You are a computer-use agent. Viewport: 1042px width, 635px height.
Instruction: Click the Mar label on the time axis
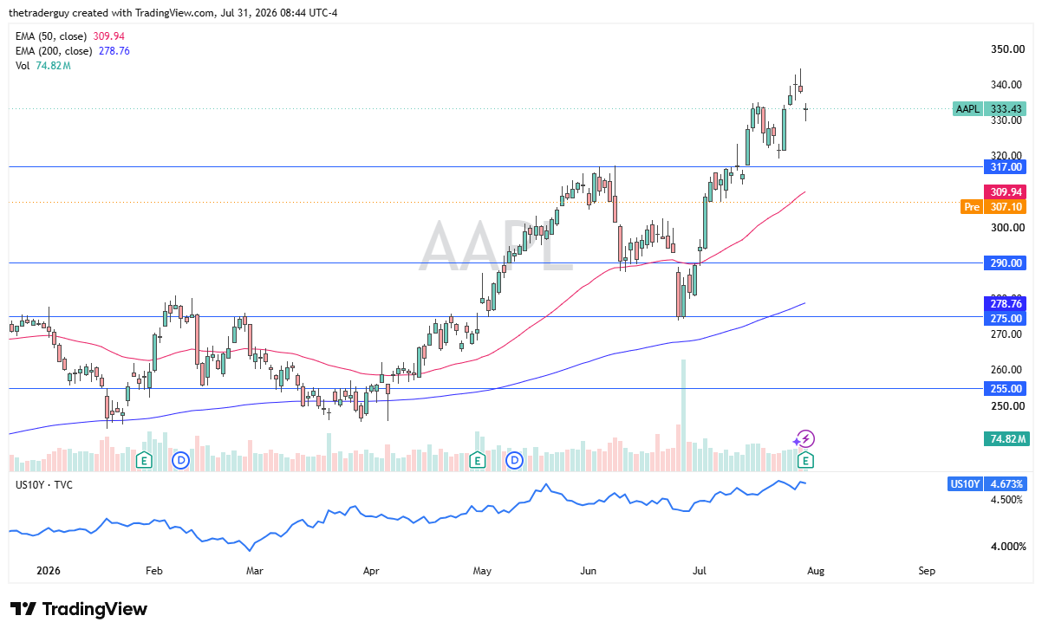coord(254,572)
